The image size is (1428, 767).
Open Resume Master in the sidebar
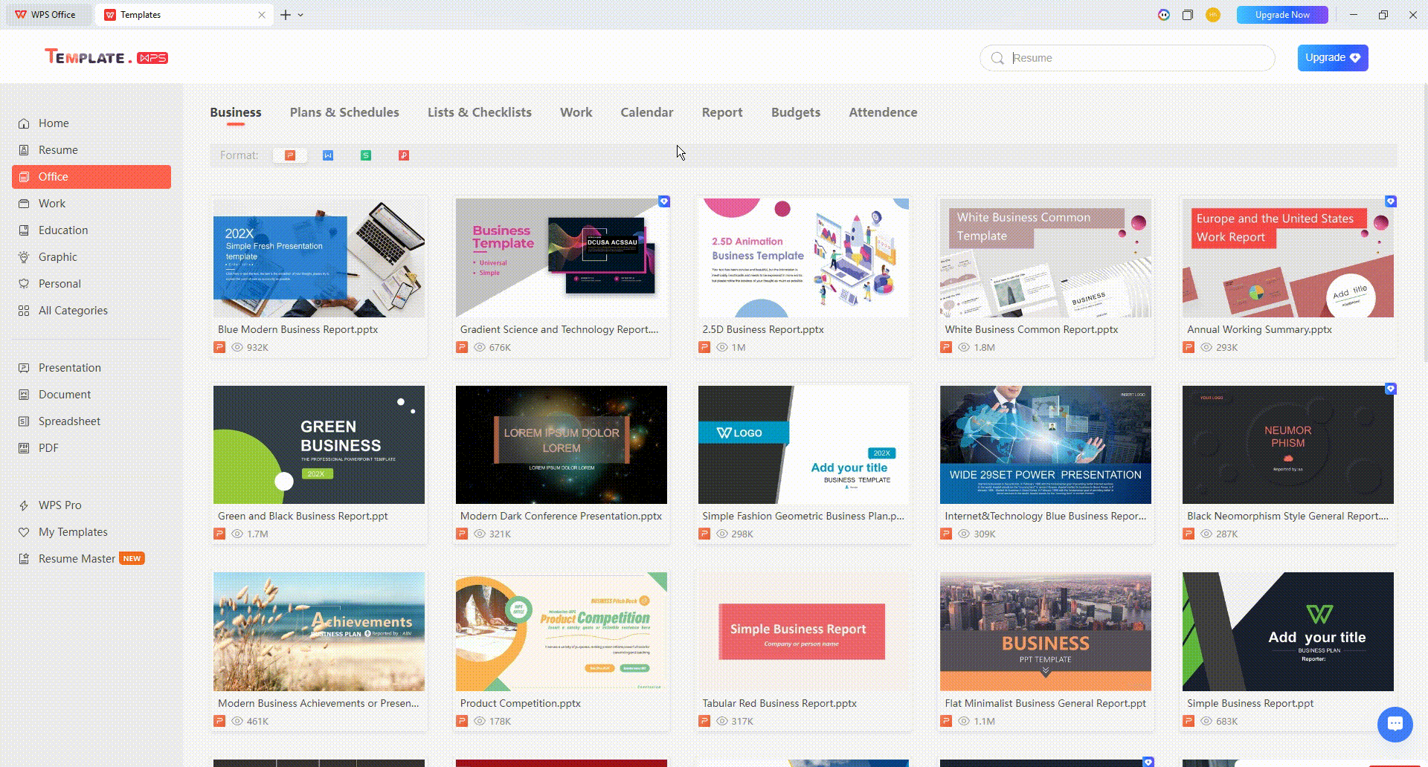click(x=77, y=559)
